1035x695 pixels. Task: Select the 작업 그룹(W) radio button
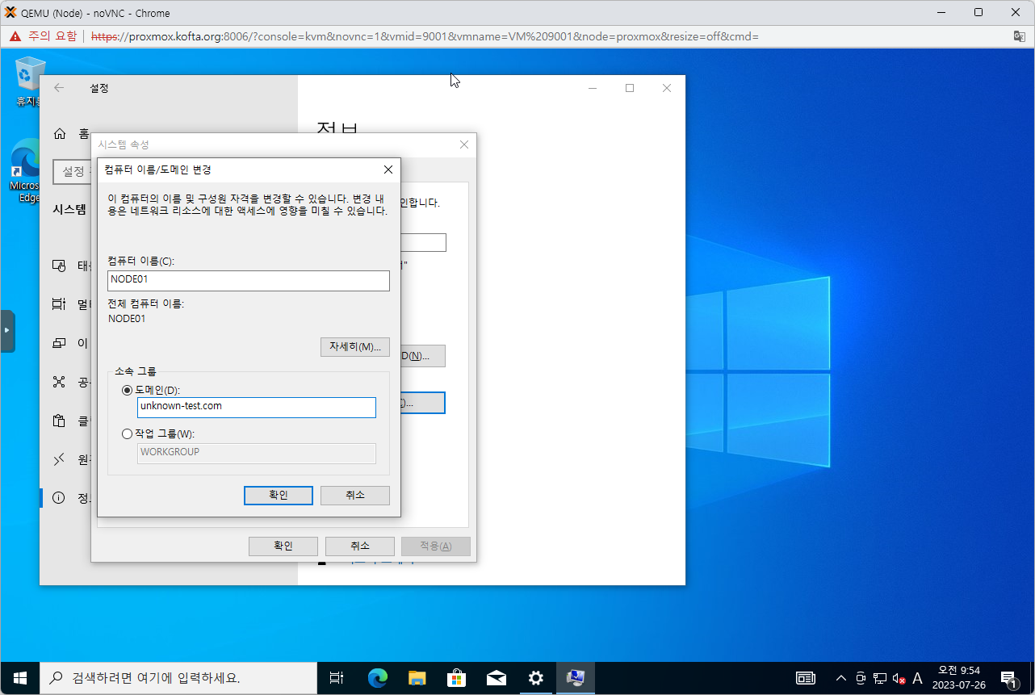tap(127, 434)
